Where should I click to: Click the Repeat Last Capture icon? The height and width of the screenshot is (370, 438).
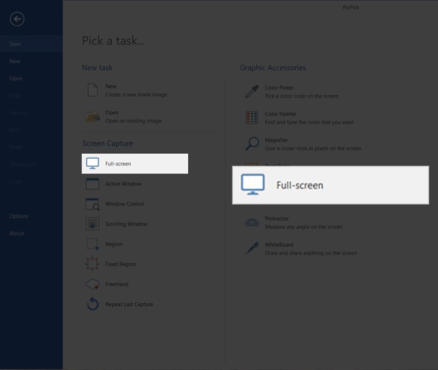click(93, 304)
